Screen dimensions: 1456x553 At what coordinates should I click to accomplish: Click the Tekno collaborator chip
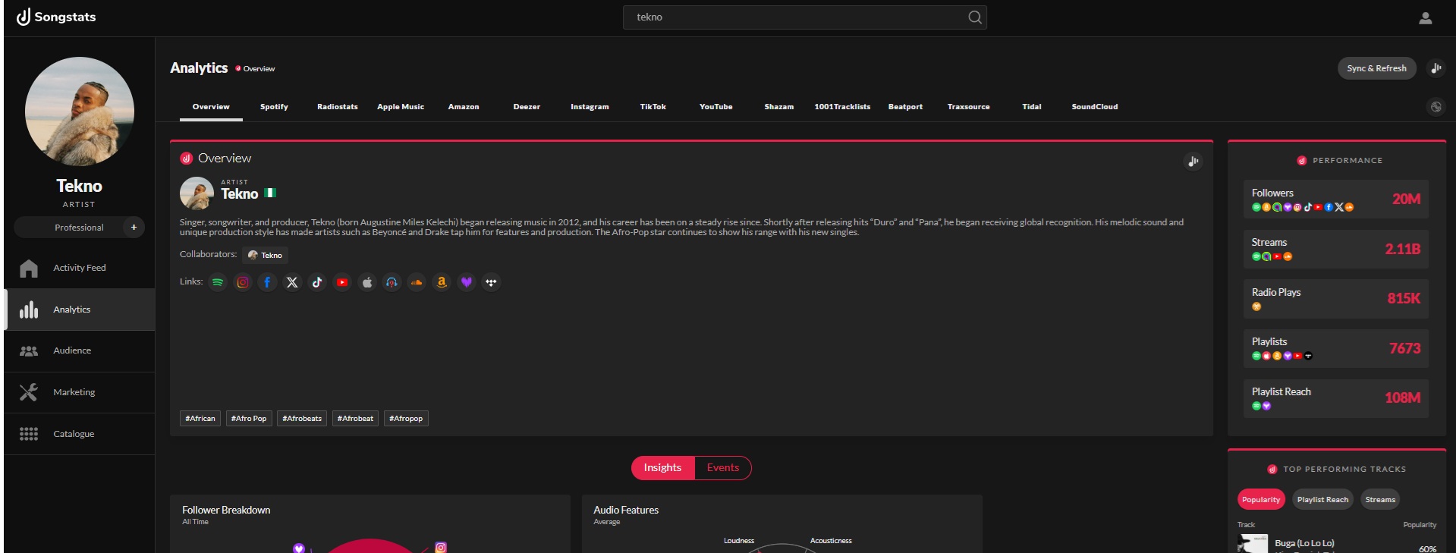(265, 255)
